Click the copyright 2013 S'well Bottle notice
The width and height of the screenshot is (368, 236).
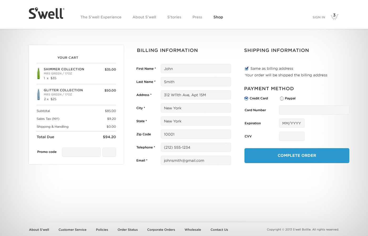(x=303, y=229)
